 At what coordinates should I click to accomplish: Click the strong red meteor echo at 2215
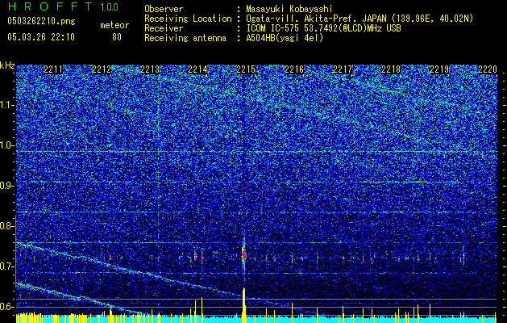pos(244,254)
